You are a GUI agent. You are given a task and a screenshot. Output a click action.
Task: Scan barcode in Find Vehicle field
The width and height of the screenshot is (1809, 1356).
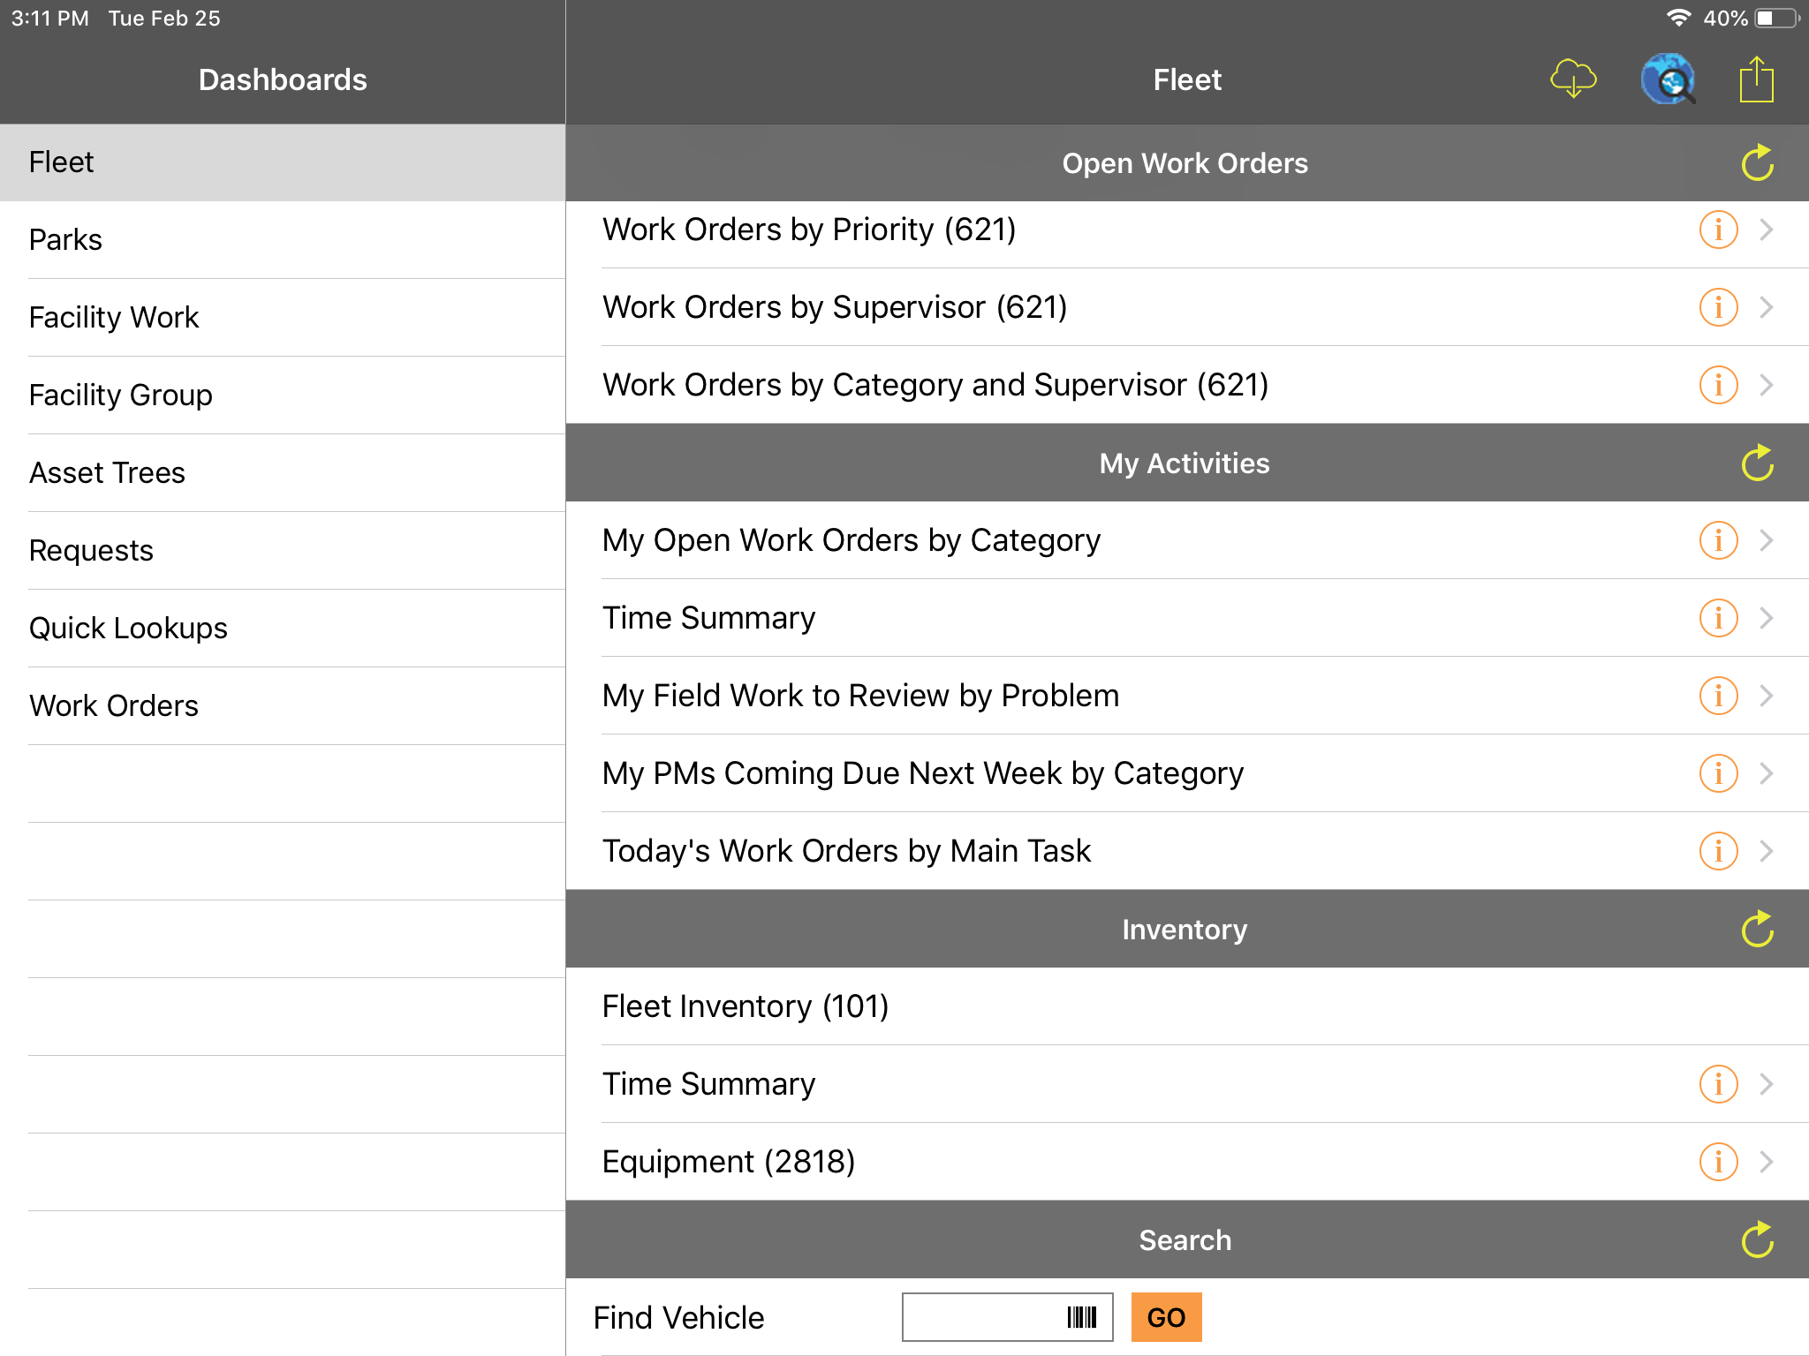(x=1082, y=1317)
